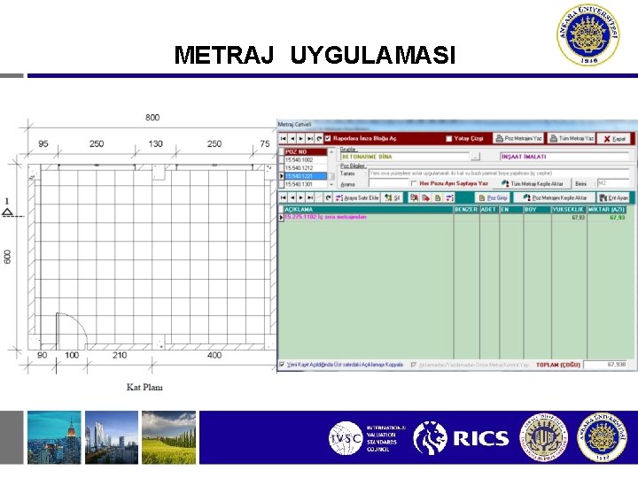This screenshot has height=478, width=638.
Task: Click Poz Metrajını Keşfe Aktar button
Action: tap(554, 197)
